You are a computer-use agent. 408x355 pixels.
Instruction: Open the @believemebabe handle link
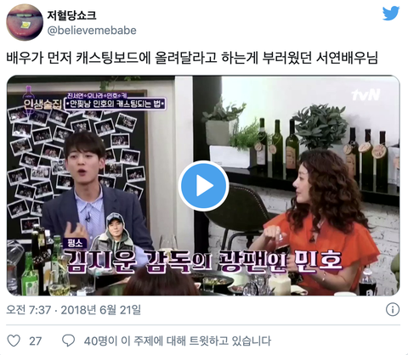pyautogui.click(x=92, y=31)
